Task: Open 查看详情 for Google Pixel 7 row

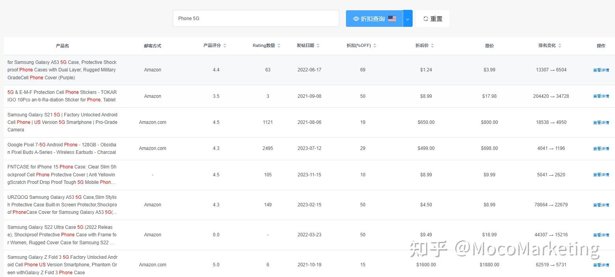Action: pyautogui.click(x=601, y=149)
